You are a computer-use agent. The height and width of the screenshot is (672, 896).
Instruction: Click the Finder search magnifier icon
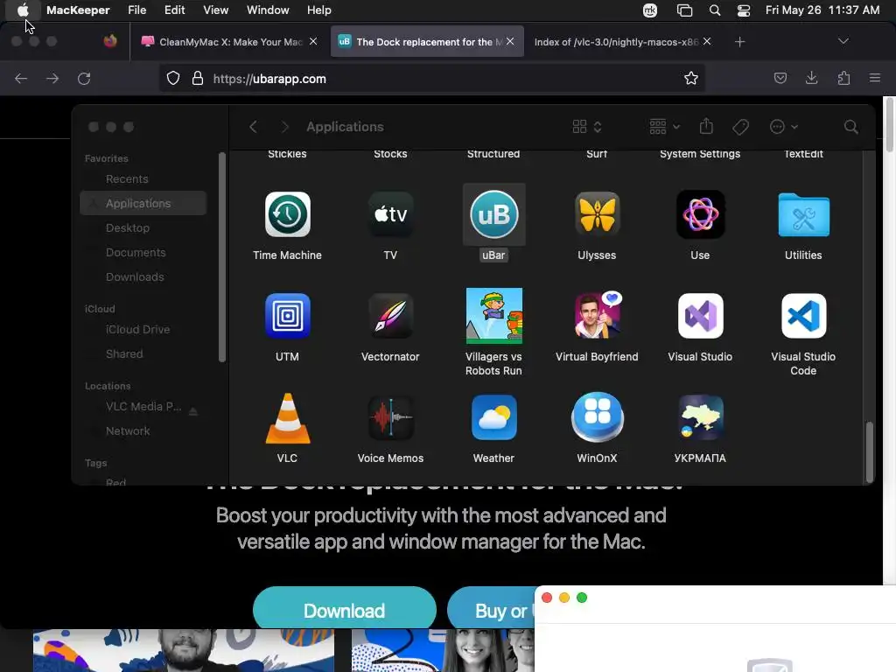tap(850, 127)
